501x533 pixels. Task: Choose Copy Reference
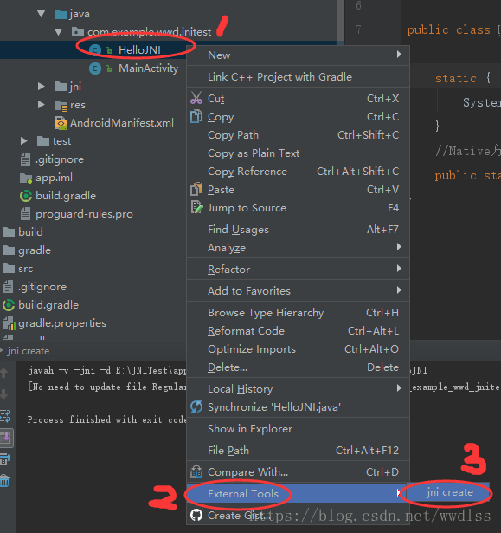[298, 172]
